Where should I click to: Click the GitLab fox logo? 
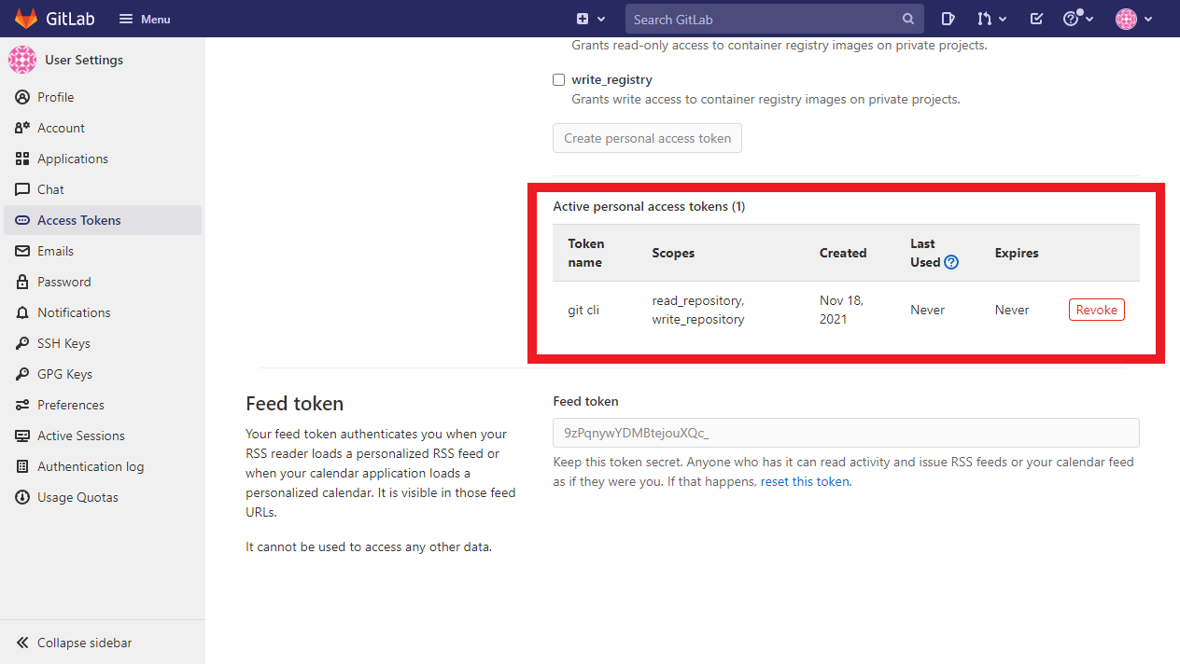click(26, 19)
